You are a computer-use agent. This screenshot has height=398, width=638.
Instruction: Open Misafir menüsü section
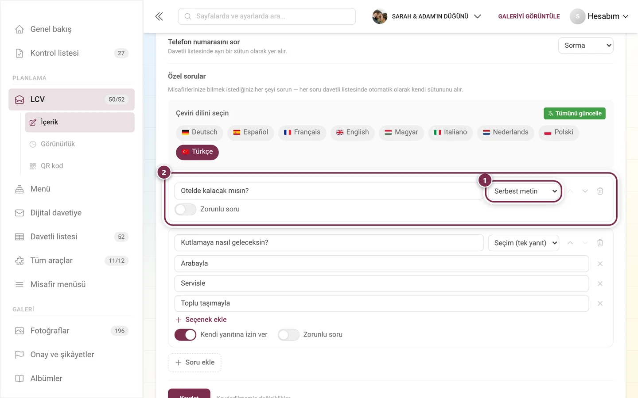(71, 284)
